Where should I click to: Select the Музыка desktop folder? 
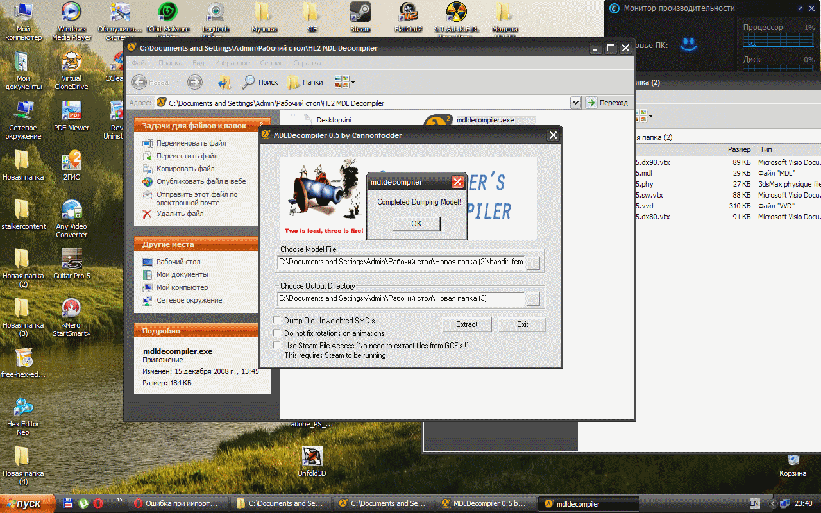click(x=264, y=17)
